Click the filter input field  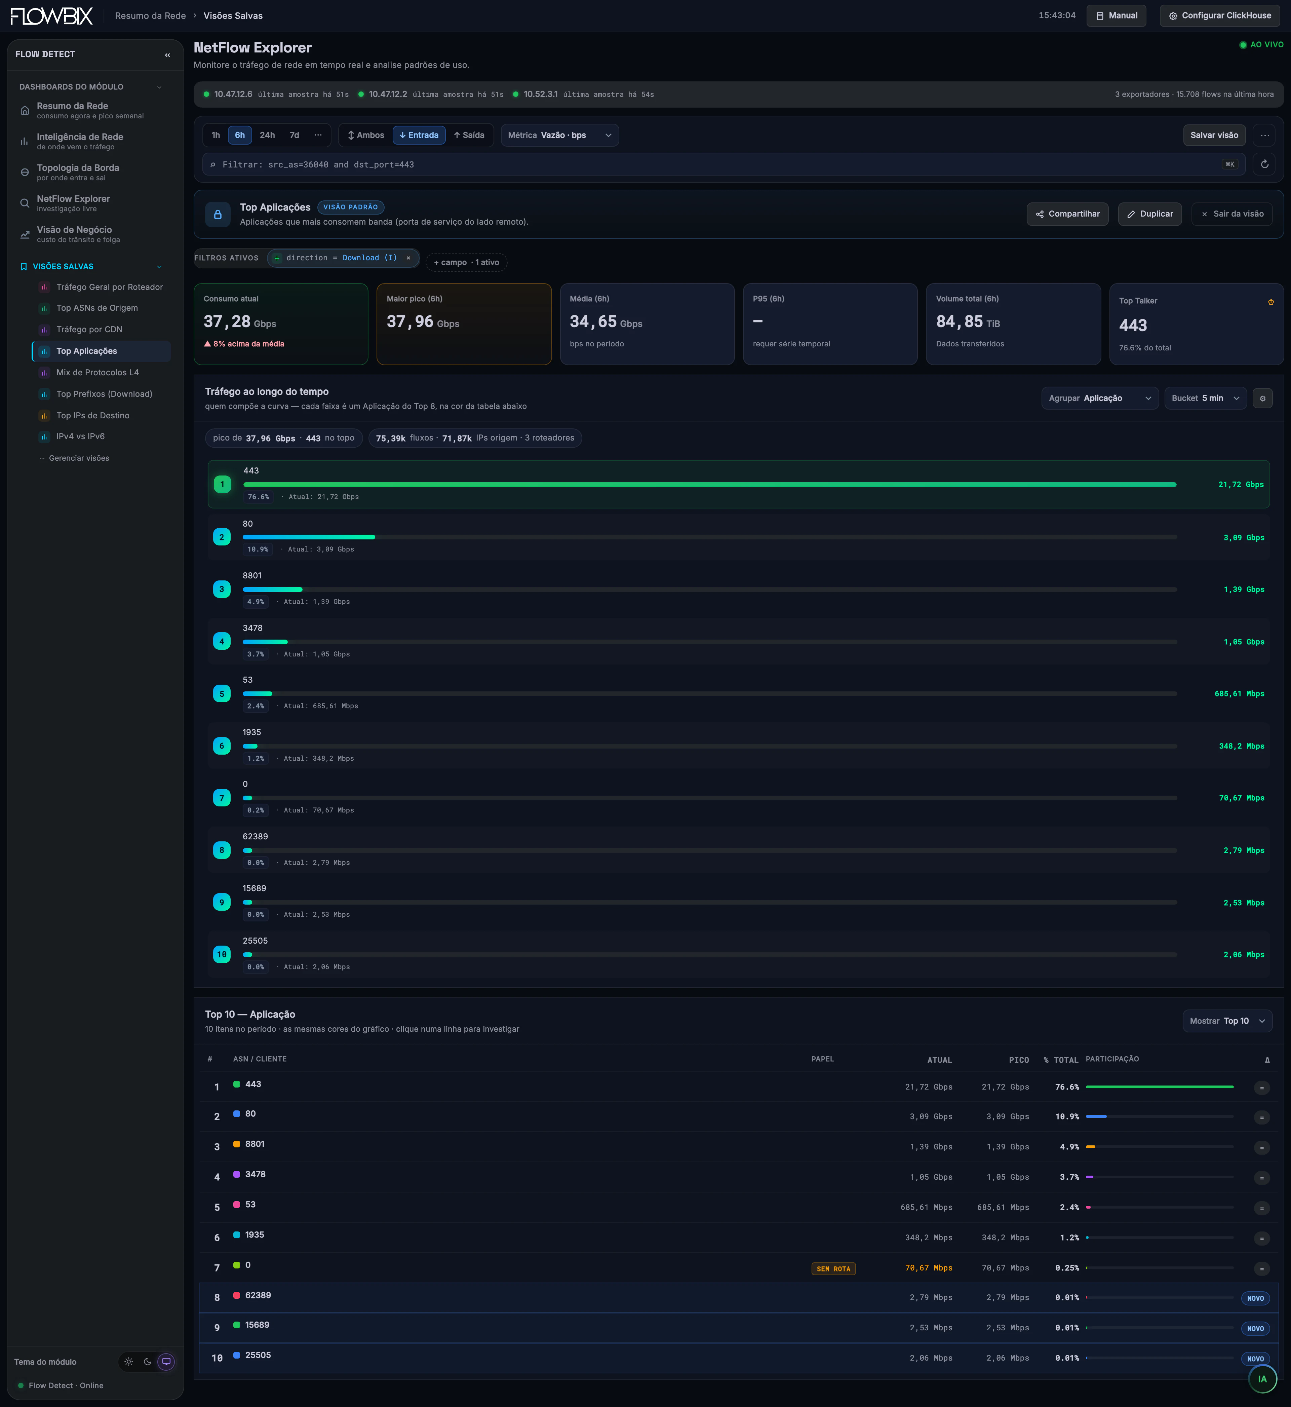(724, 164)
